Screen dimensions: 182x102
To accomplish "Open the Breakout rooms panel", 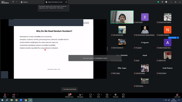I will pos(69,95).
